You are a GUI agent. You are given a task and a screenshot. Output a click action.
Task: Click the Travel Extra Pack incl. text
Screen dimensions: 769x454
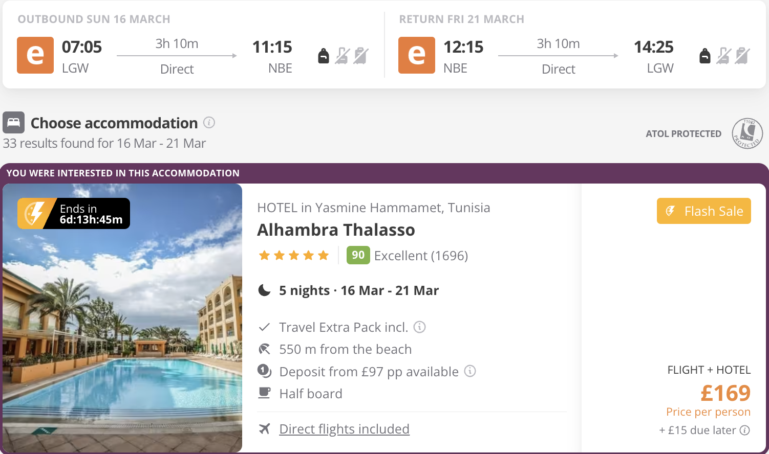pos(344,327)
